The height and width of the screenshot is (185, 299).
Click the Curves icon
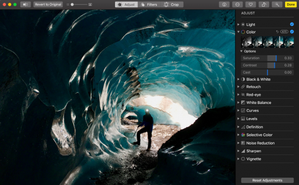pos(243,111)
